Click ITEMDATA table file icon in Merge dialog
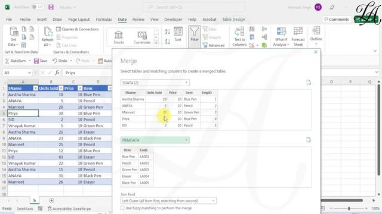The width and height of the screenshot is (382, 214). coord(309,140)
